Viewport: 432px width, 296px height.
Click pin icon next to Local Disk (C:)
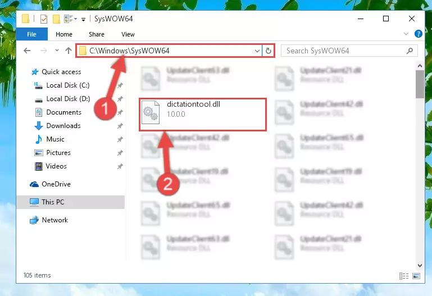click(x=120, y=85)
